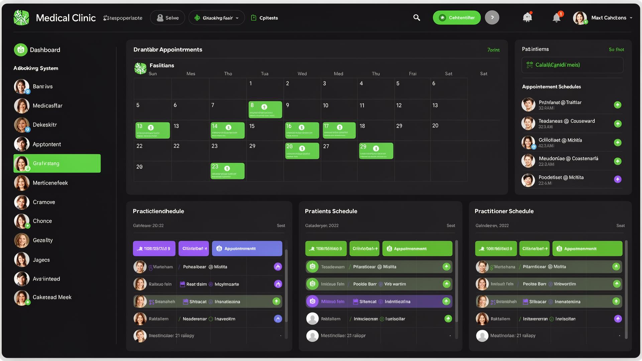Click the robot alert icon in header
The width and height of the screenshot is (642, 361).
(527, 17)
